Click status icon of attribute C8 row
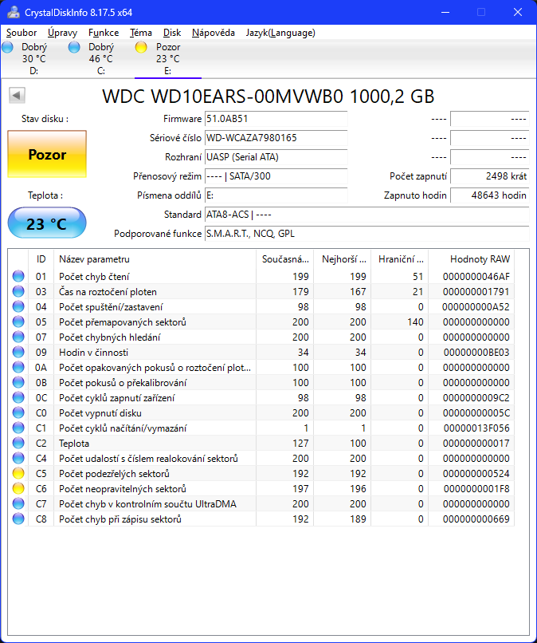Viewport: 537px width, 643px height. point(18,519)
